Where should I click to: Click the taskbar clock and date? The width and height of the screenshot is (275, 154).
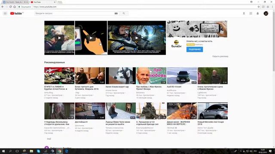point(263,151)
